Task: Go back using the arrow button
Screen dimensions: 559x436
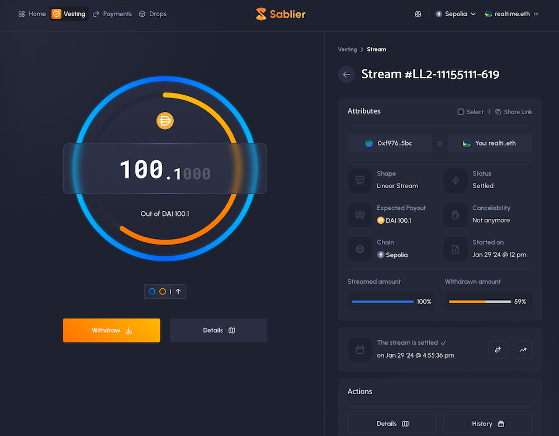Action: point(347,74)
